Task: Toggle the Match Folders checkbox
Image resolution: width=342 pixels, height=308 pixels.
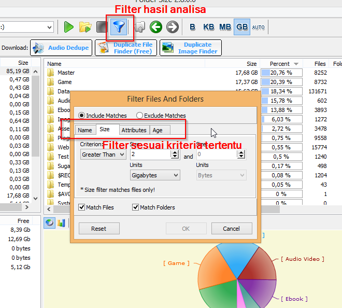Action: point(136,207)
